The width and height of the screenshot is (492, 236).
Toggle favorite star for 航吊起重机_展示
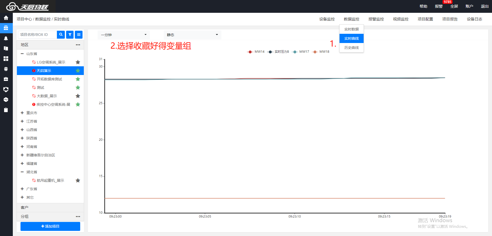click(78, 180)
